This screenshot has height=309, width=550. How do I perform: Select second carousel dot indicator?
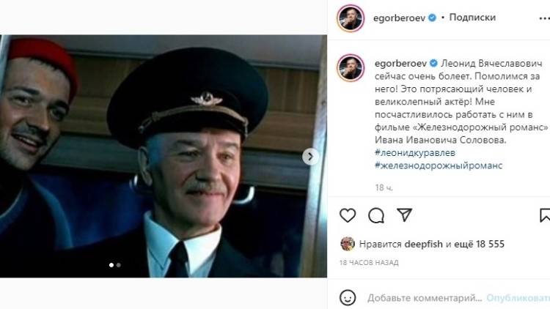(119, 265)
